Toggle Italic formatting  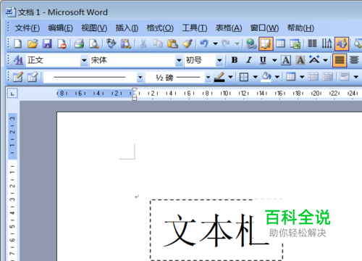(249, 60)
